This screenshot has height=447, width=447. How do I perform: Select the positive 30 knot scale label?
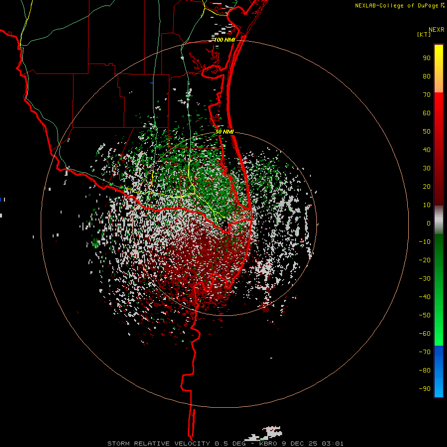point(427,168)
